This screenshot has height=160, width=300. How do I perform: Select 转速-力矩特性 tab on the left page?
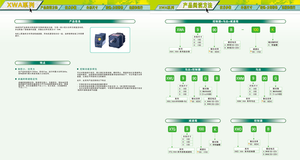114,7
